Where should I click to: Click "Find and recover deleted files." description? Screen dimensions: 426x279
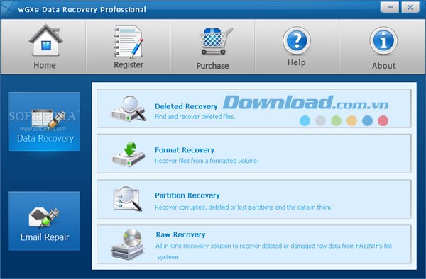195,117
